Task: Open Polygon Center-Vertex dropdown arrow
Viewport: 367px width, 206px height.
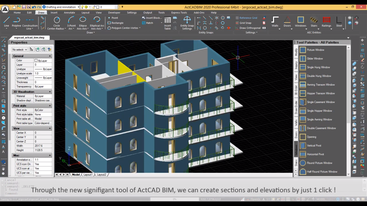Action: coord(140,28)
